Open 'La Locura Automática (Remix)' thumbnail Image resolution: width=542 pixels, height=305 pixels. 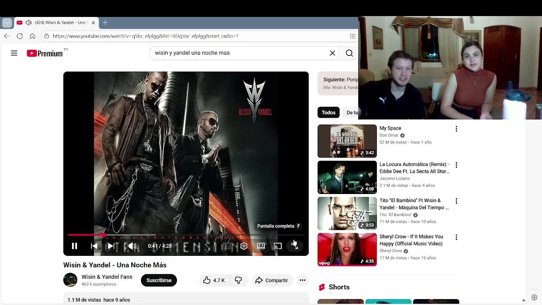(347, 177)
